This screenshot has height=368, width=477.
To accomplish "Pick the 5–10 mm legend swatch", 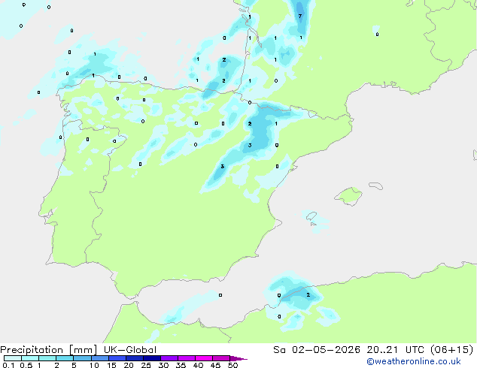I will click(x=82, y=358).
